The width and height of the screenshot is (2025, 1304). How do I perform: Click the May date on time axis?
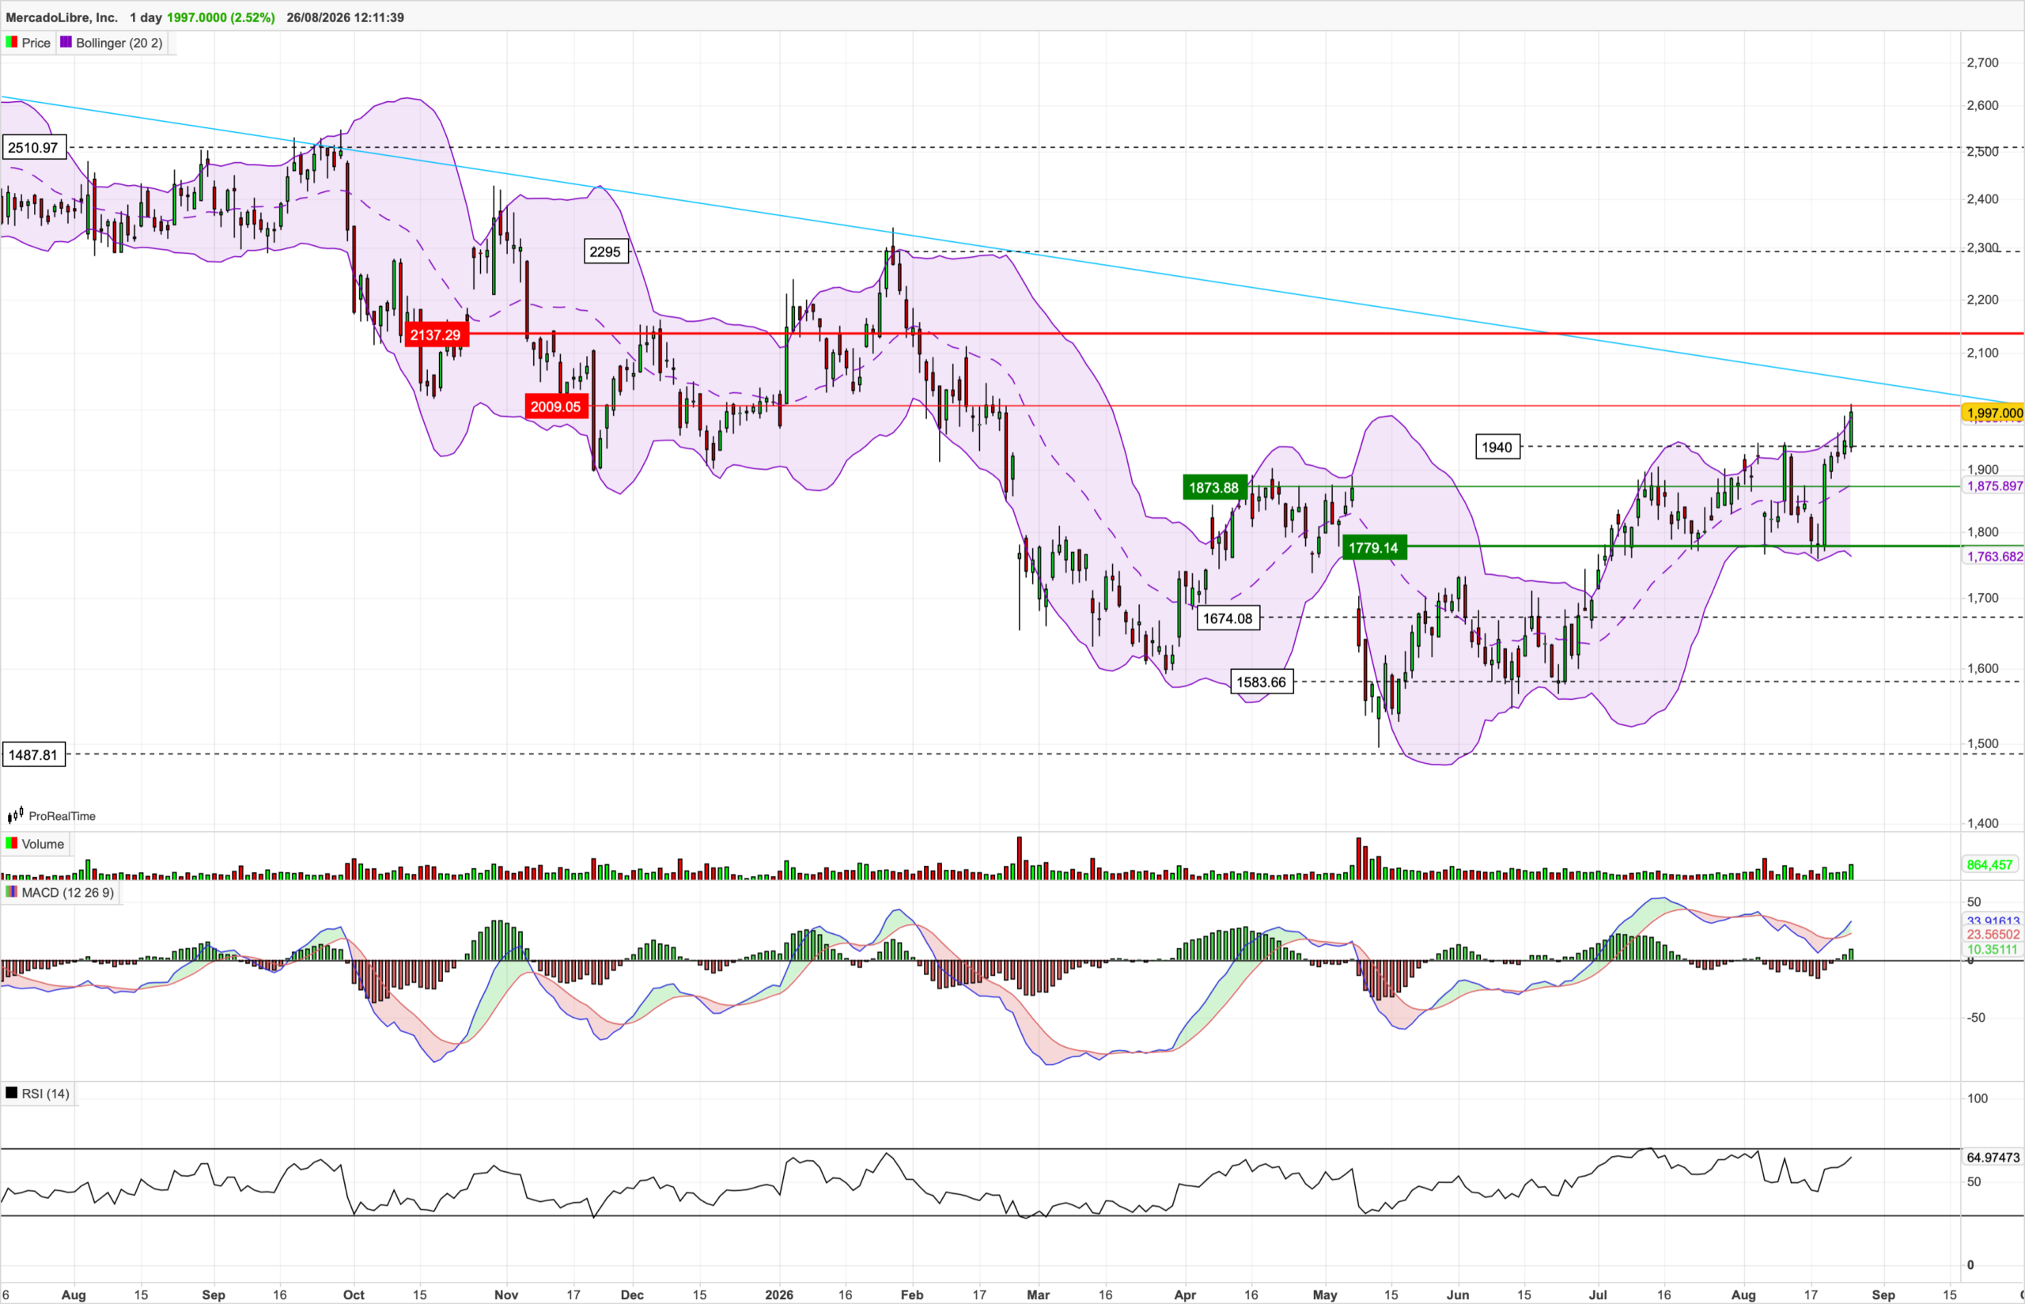[1325, 1295]
